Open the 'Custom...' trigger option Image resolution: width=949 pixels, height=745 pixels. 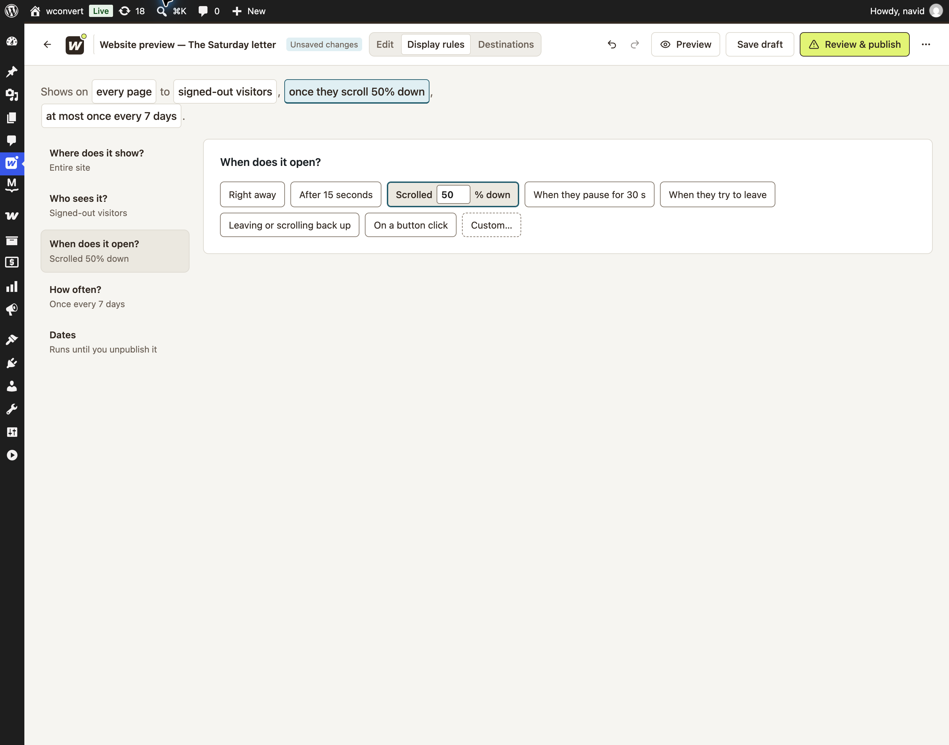click(x=491, y=225)
